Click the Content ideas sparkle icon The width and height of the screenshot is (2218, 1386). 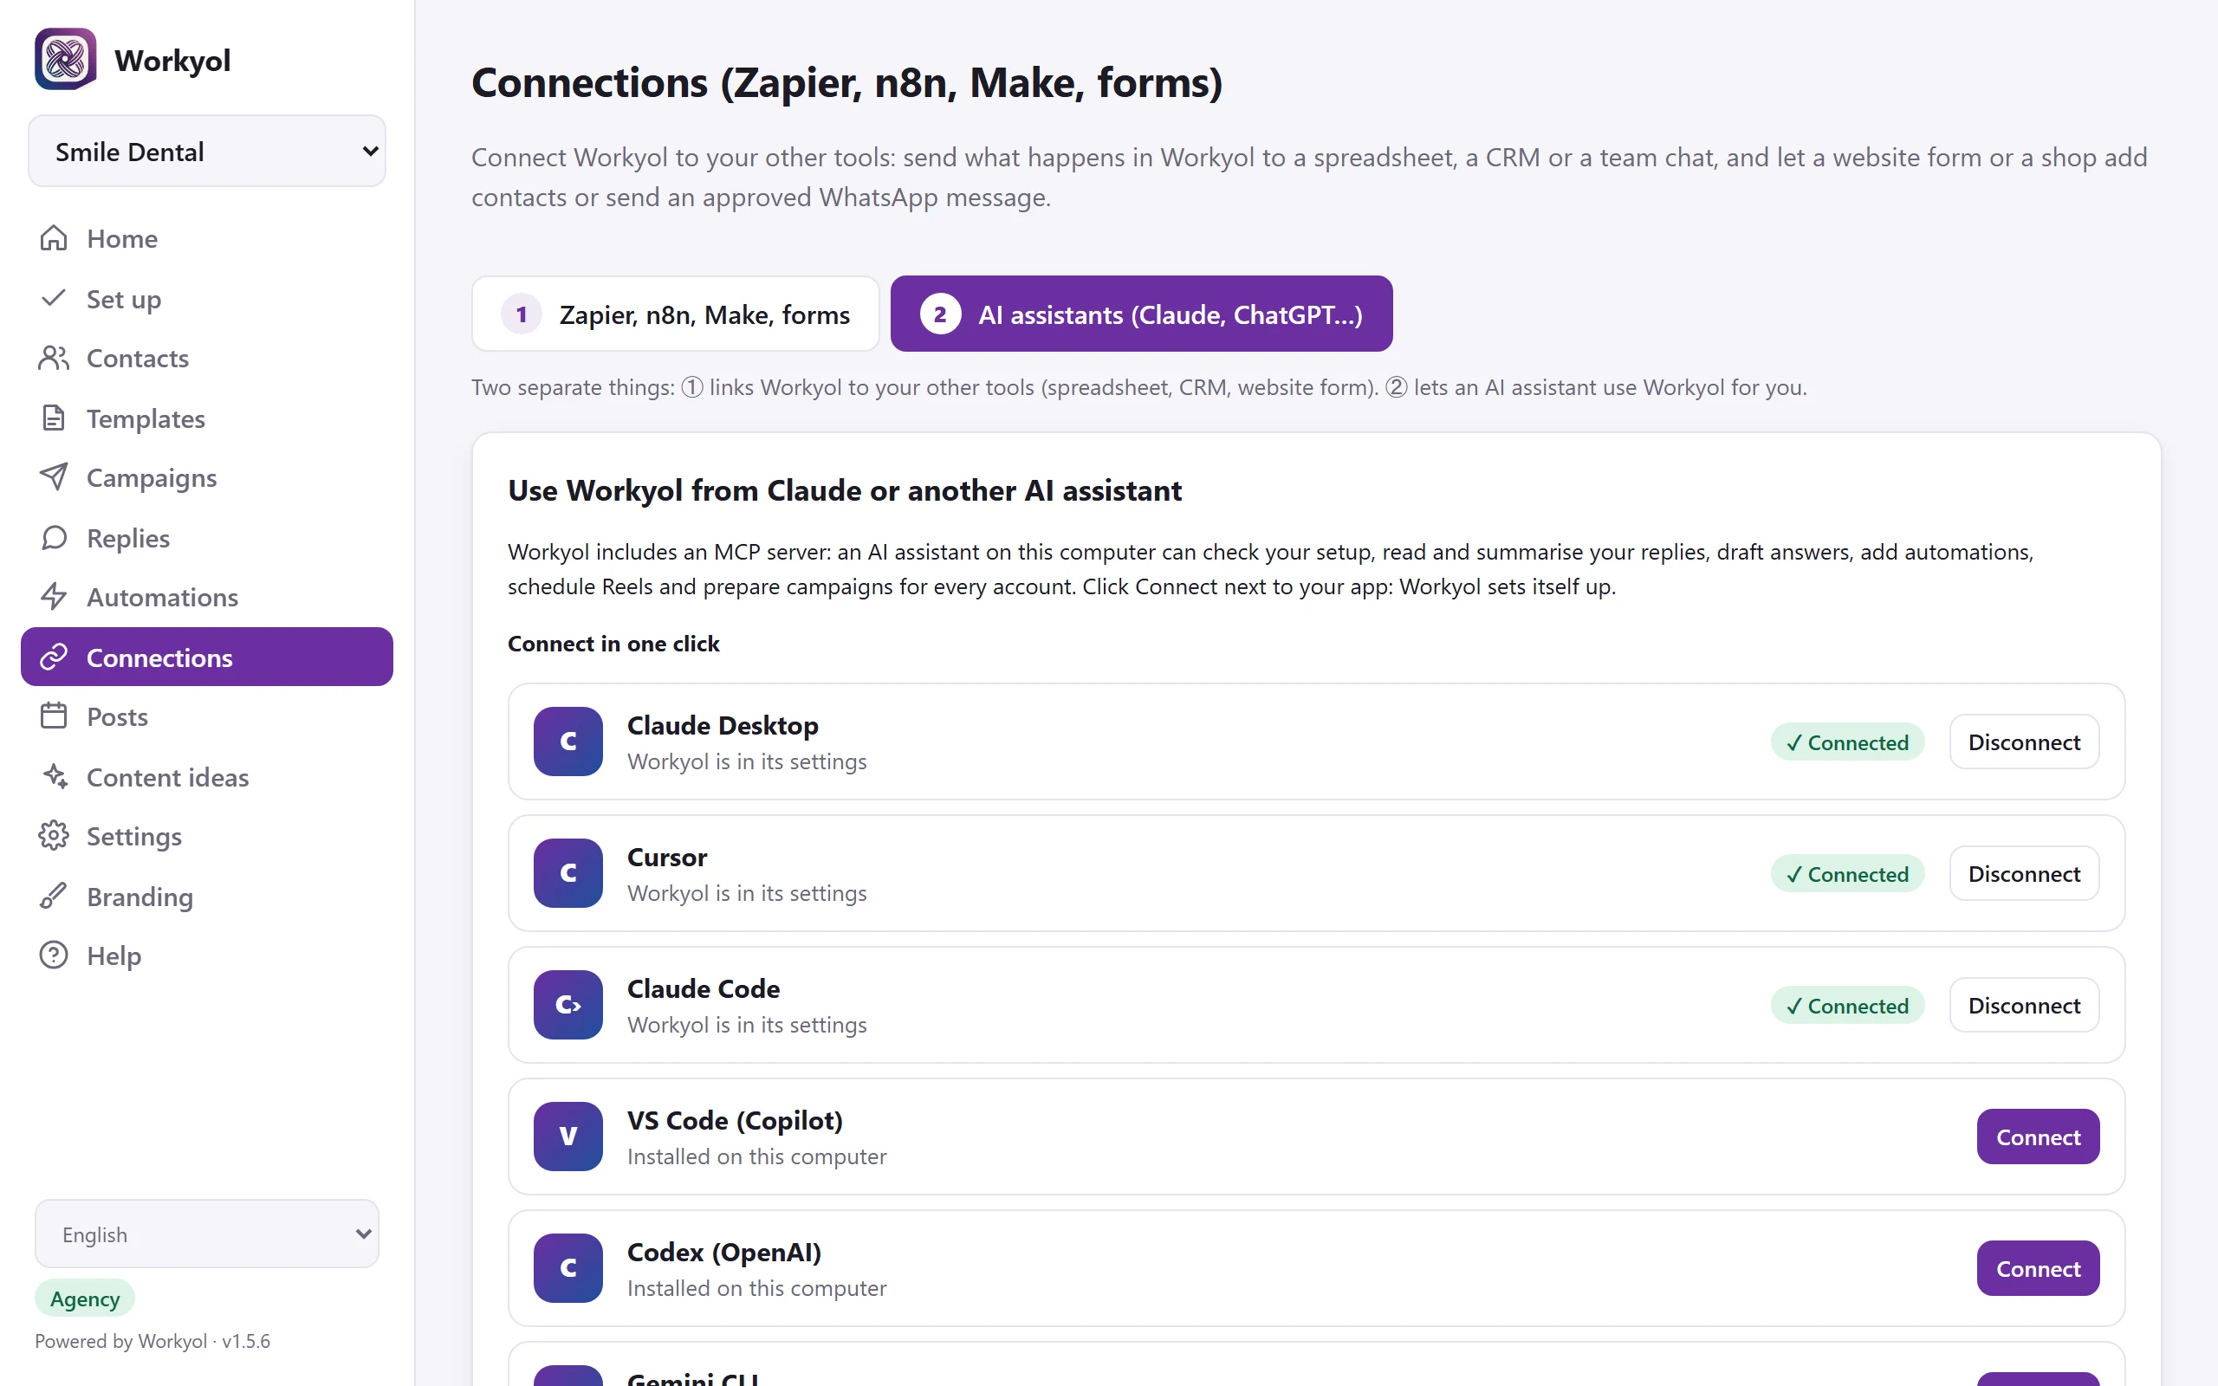pos(54,776)
